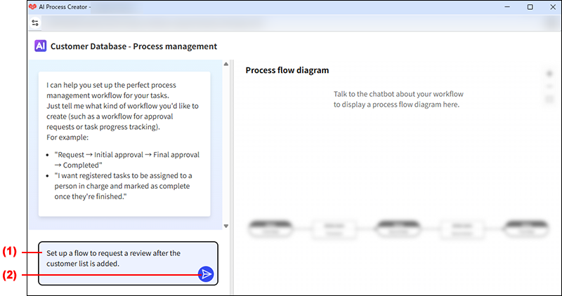Click the last blurred node in flow diagram
The image size is (562, 296).
523,228
